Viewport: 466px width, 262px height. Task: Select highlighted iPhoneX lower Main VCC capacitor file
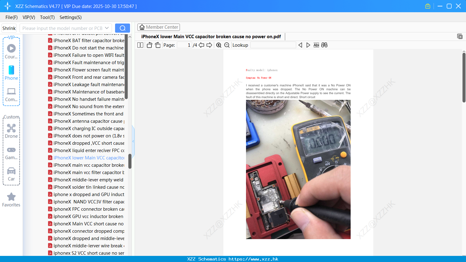[x=86, y=158]
